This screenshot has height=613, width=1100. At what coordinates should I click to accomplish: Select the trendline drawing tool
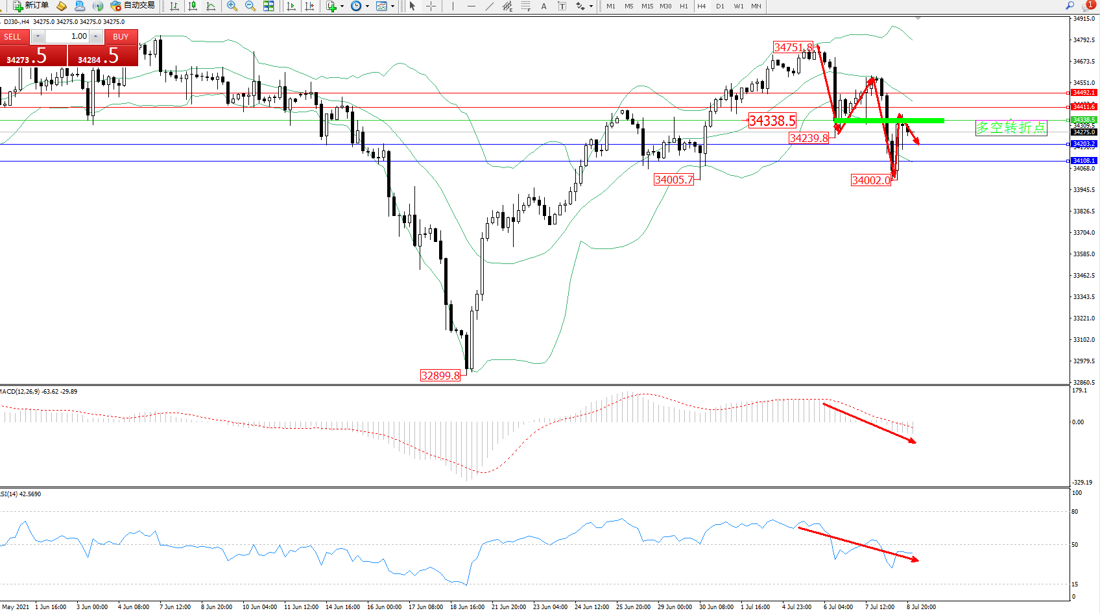pos(489,6)
